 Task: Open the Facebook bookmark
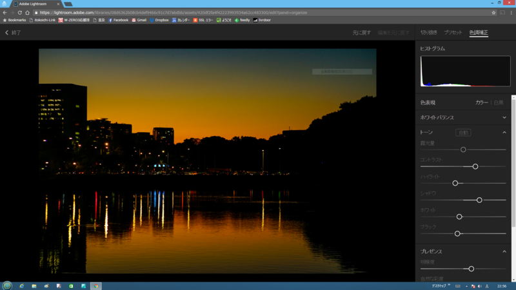pos(119,20)
